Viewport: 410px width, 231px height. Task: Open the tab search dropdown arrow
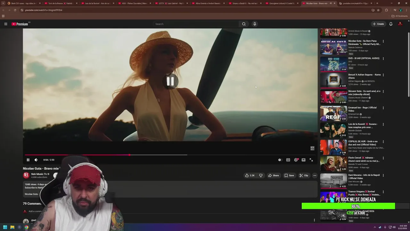(3, 3)
